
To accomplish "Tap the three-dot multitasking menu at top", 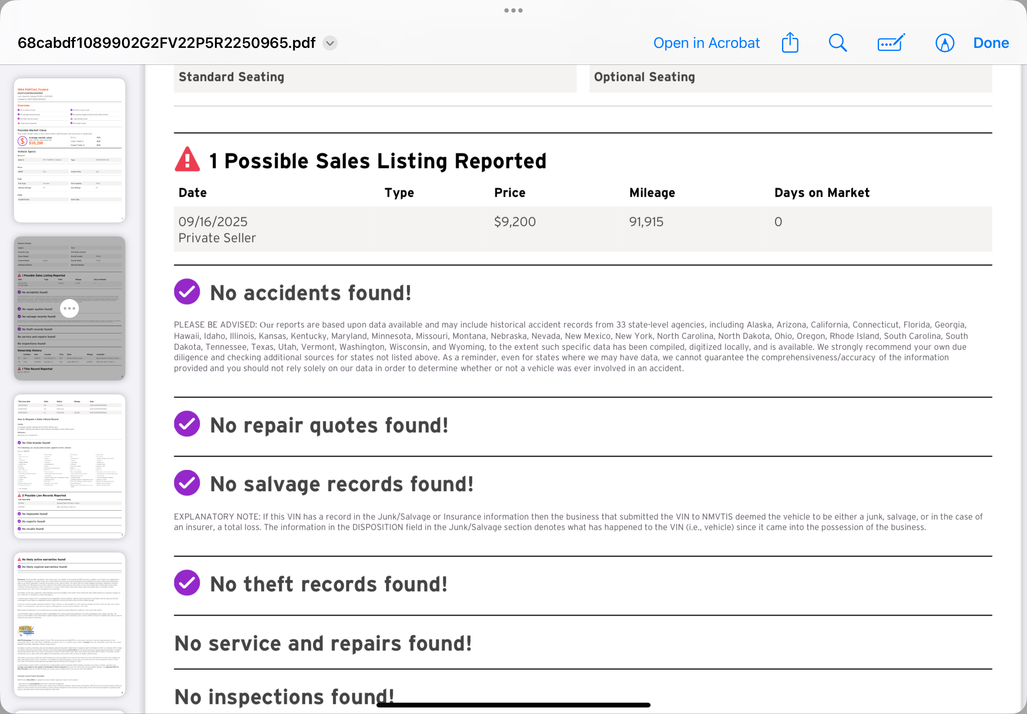I will point(513,10).
